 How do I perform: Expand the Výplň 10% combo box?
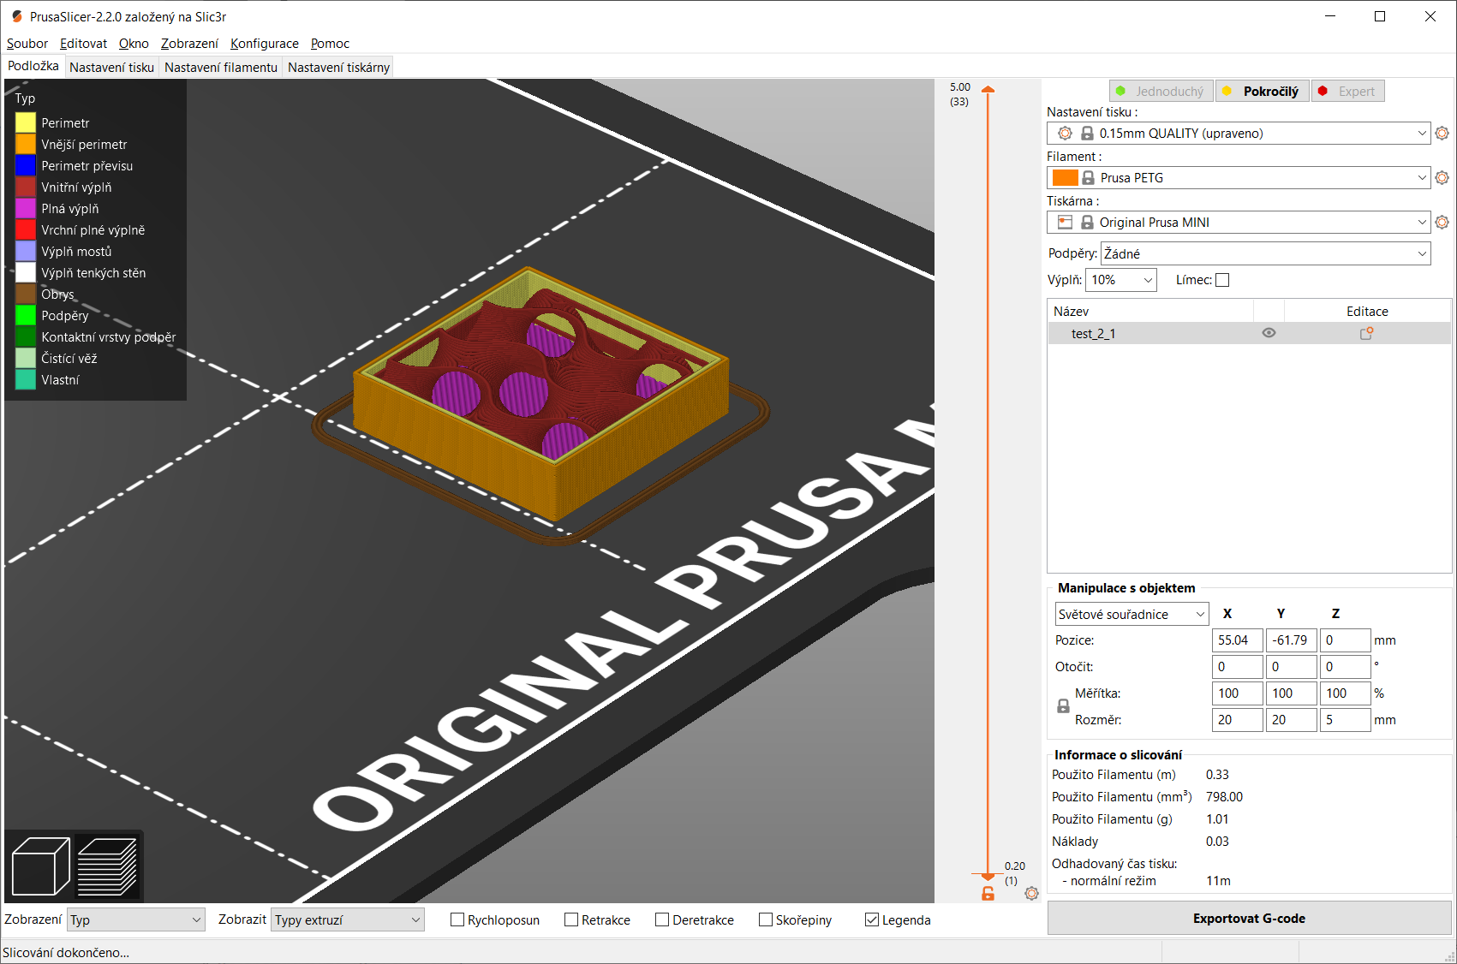click(x=1120, y=280)
